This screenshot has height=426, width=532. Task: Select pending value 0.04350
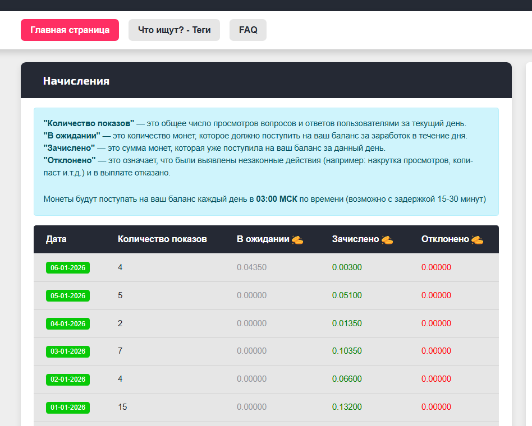click(252, 267)
